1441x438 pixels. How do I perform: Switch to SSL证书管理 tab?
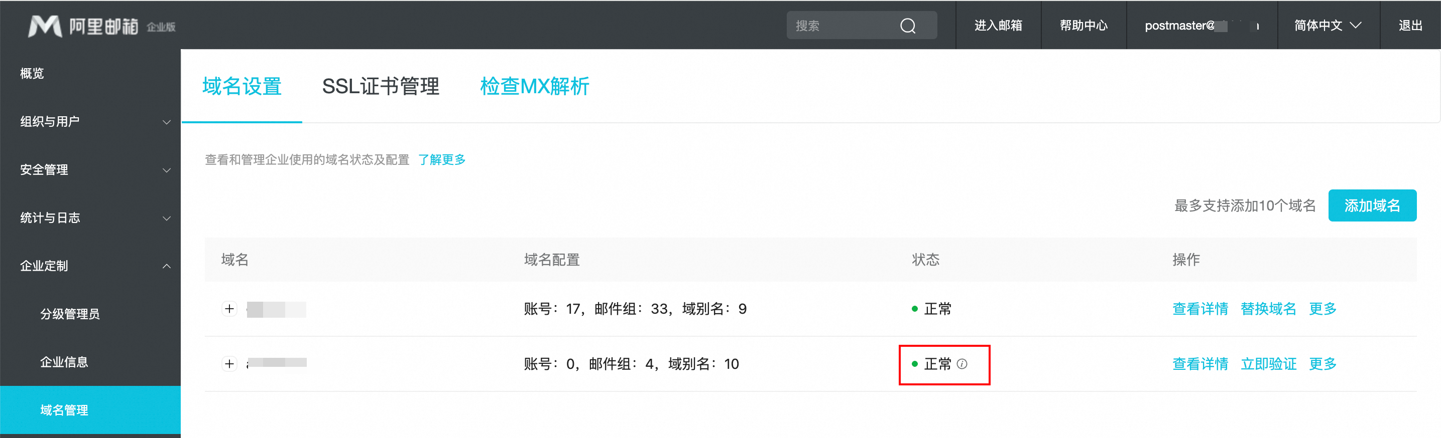click(381, 87)
